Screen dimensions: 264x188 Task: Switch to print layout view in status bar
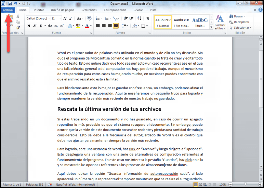[x=196, y=185]
